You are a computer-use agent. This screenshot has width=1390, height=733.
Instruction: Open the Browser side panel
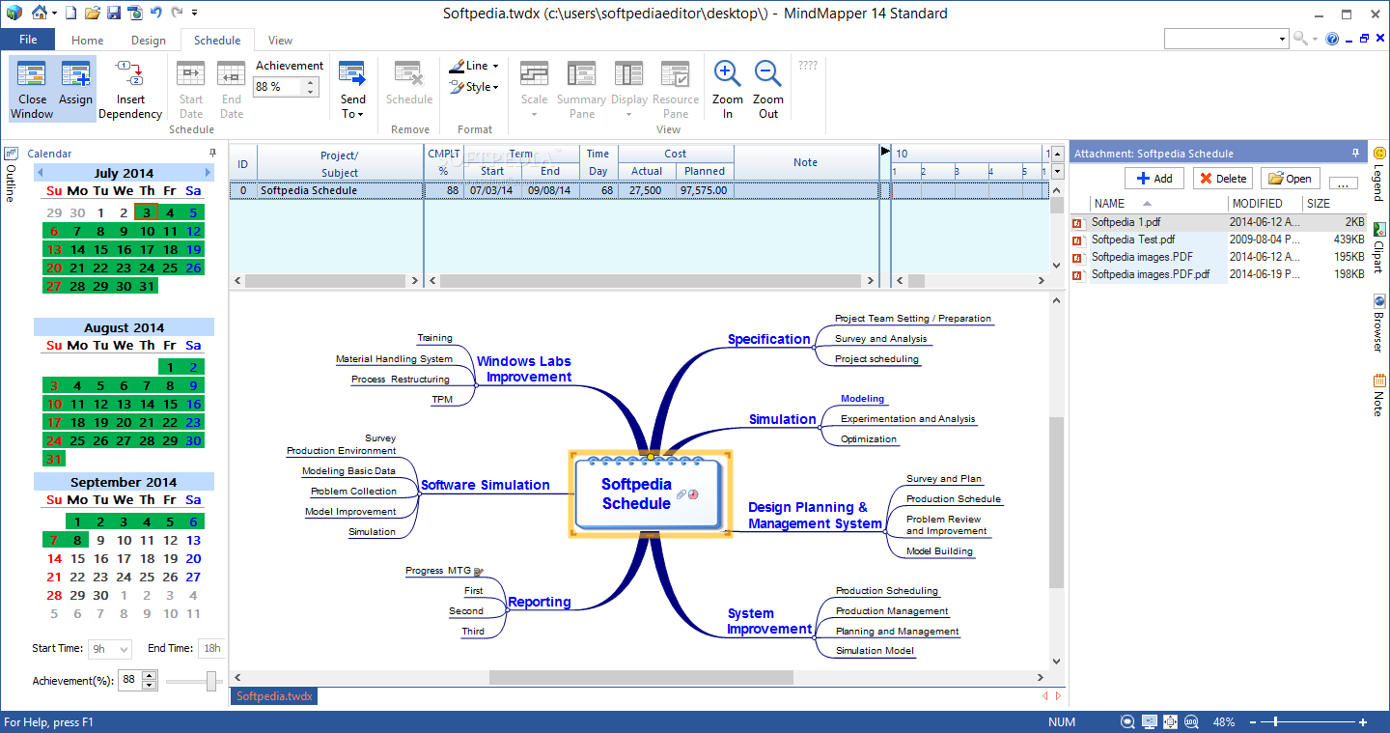tap(1379, 323)
